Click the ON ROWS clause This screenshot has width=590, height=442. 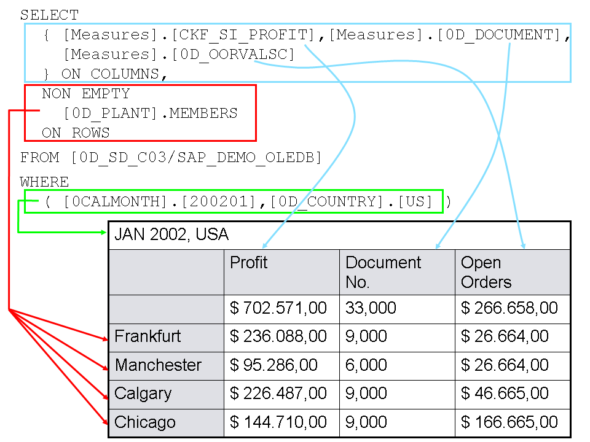[76, 133]
